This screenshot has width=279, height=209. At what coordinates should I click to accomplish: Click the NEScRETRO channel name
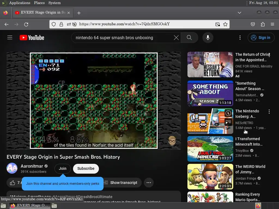tap(244, 123)
